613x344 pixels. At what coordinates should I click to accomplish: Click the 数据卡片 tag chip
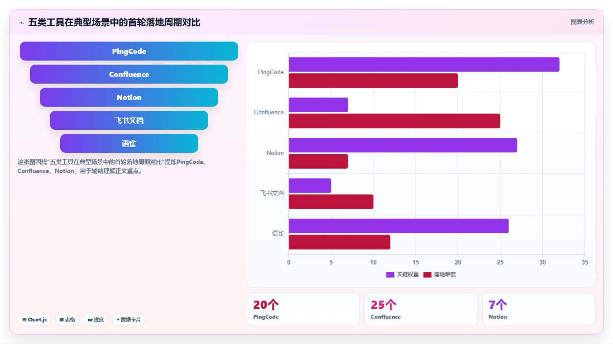click(x=129, y=320)
